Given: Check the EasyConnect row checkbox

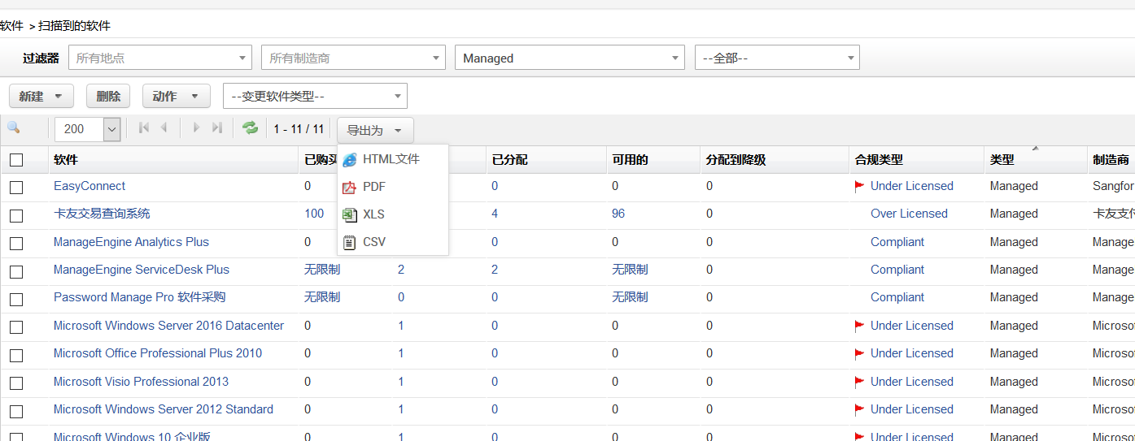Looking at the screenshot, I should coord(16,188).
